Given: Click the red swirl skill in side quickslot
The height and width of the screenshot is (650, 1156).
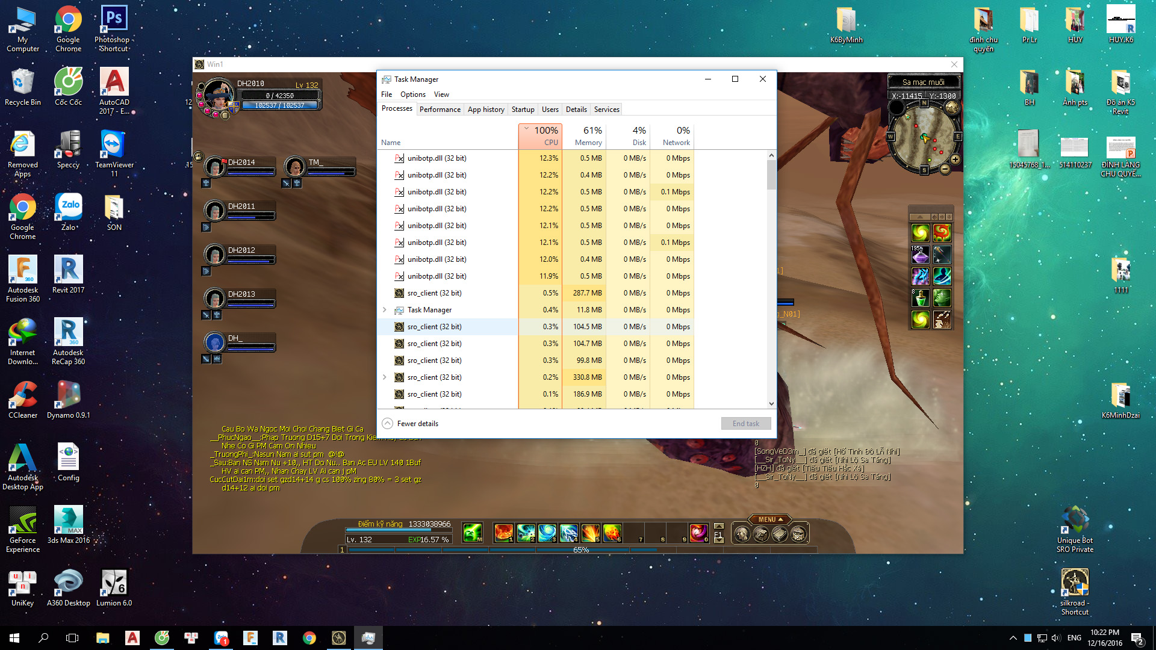Looking at the screenshot, I should pos(942,232).
